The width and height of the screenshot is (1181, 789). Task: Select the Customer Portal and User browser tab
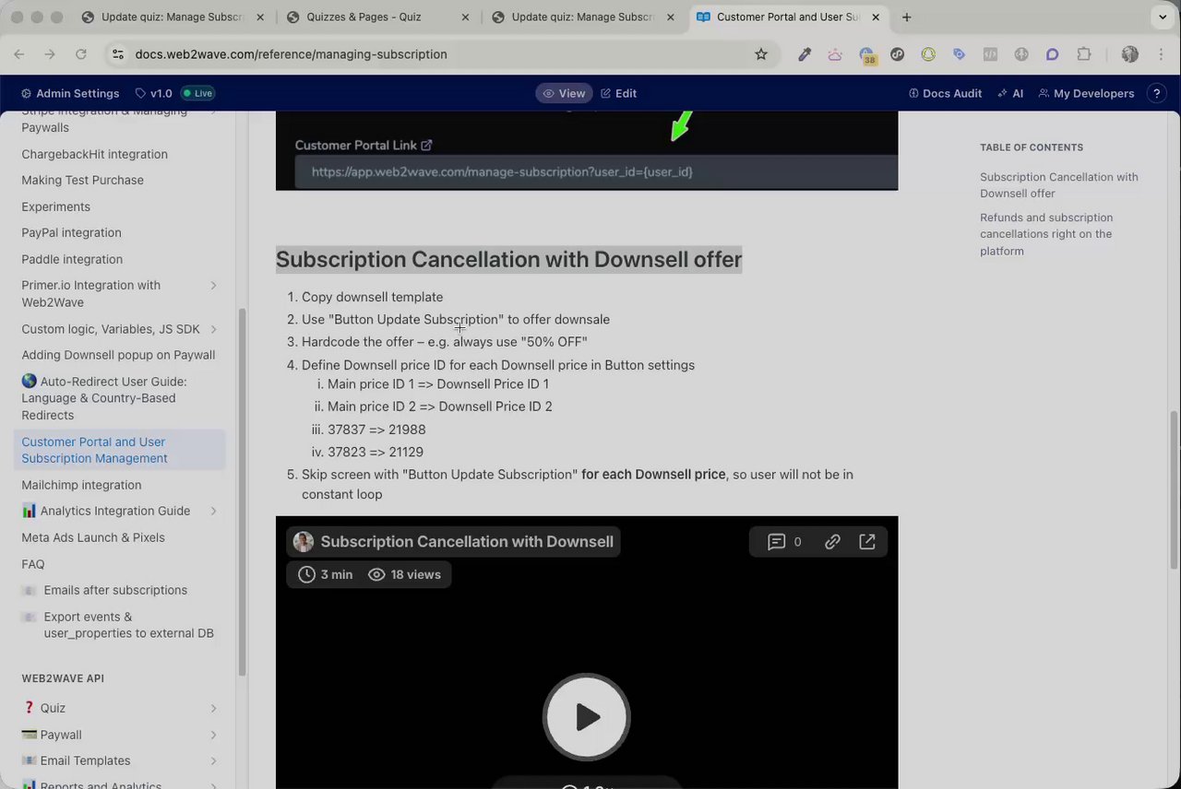[789, 17]
